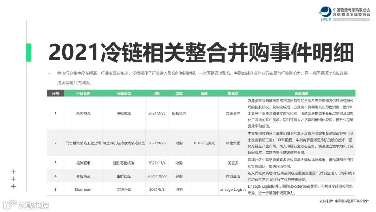Click the 纳入同城体系后 description text
Image resolution: width=376 pixels, height=212 pixels.
[301, 176]
